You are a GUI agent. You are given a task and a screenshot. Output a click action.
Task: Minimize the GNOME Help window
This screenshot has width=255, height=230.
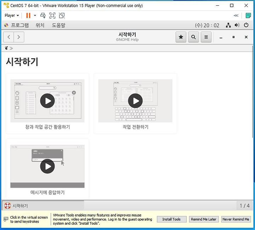[x=221, y=37]
